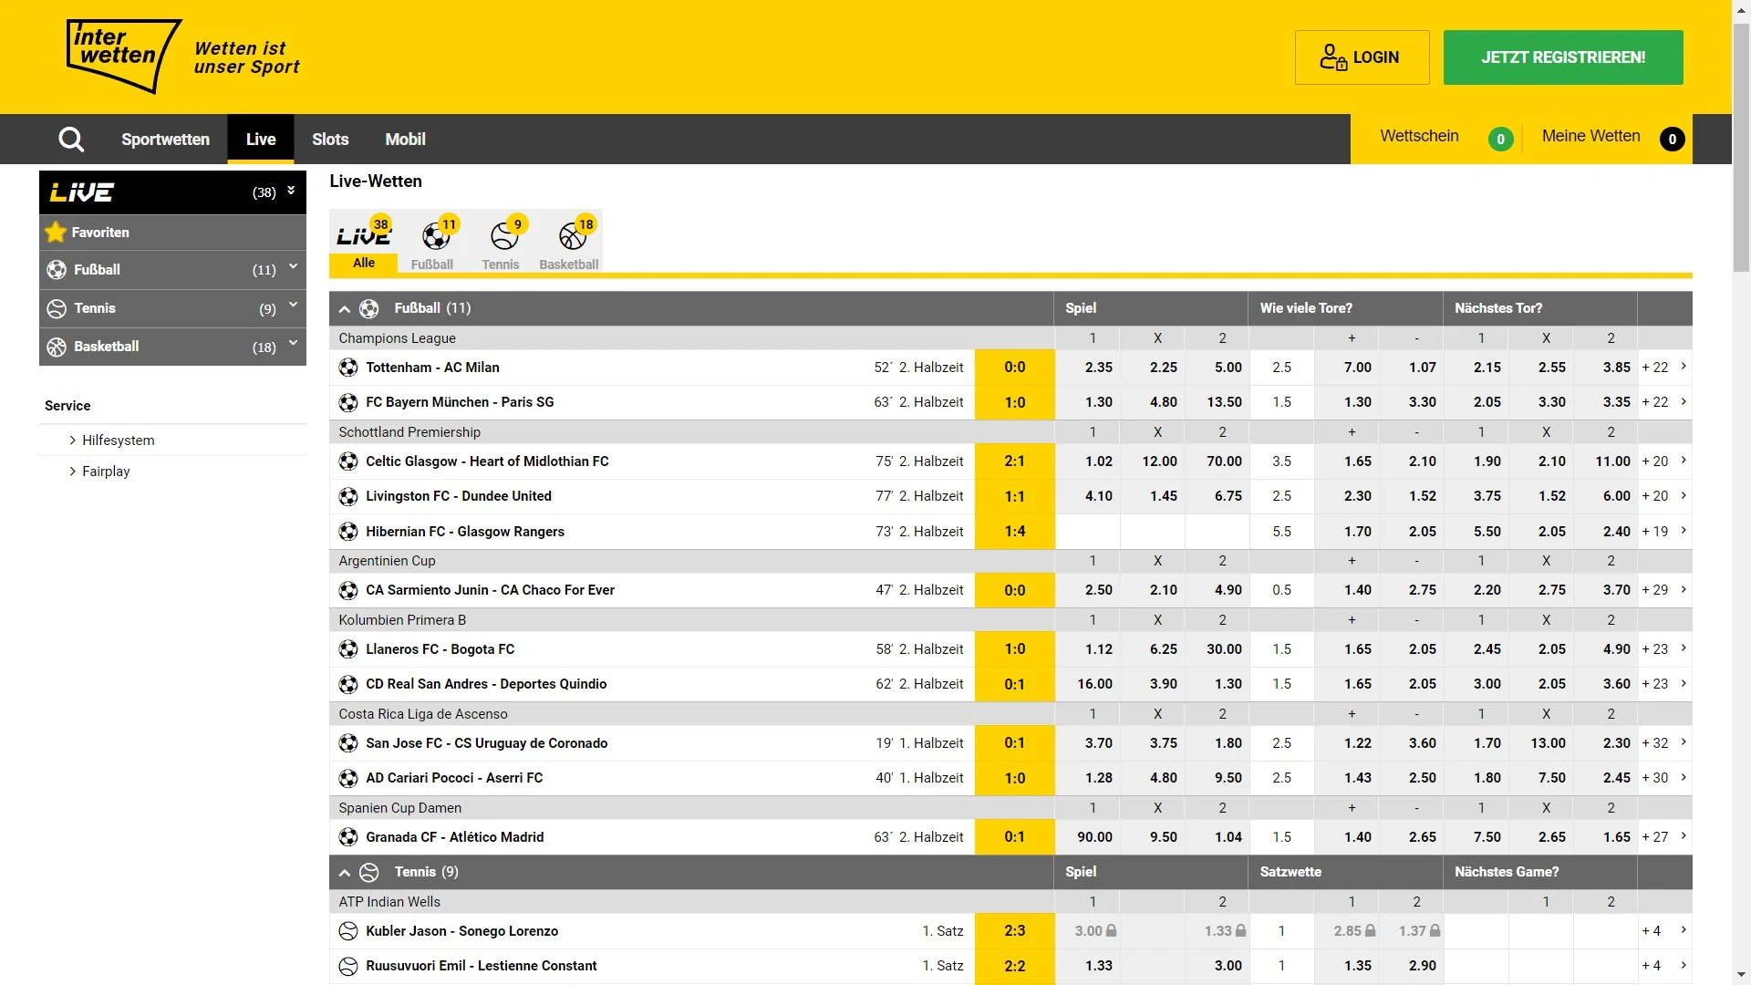Click the Interwetten logo

pos(124,57)
